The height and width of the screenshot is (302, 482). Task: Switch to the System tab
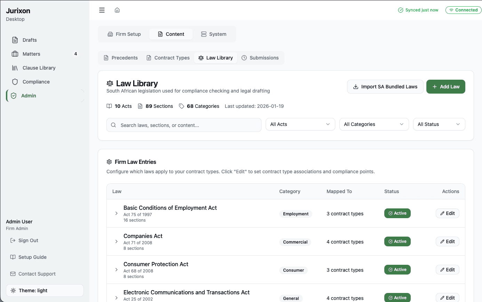coord(214,34)
